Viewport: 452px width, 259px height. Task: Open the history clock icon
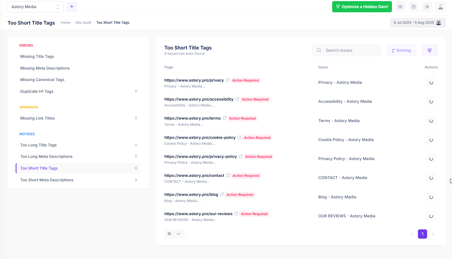[x=413, y=7]
